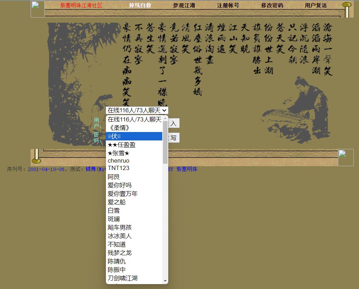359x289 pixels.
Task: Choose ★★任盈盈 in the dropdown list
Action: point(134,145)
